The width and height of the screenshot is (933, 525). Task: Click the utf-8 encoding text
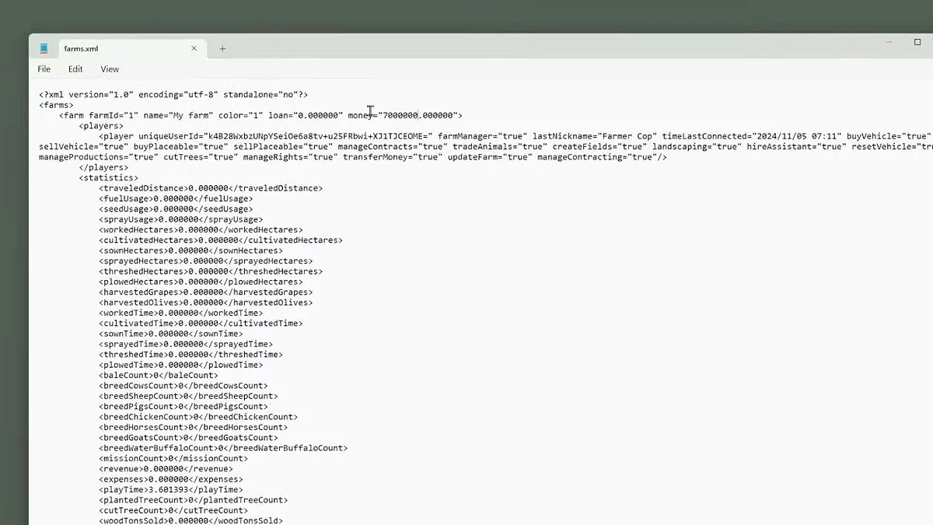[200, 95]
